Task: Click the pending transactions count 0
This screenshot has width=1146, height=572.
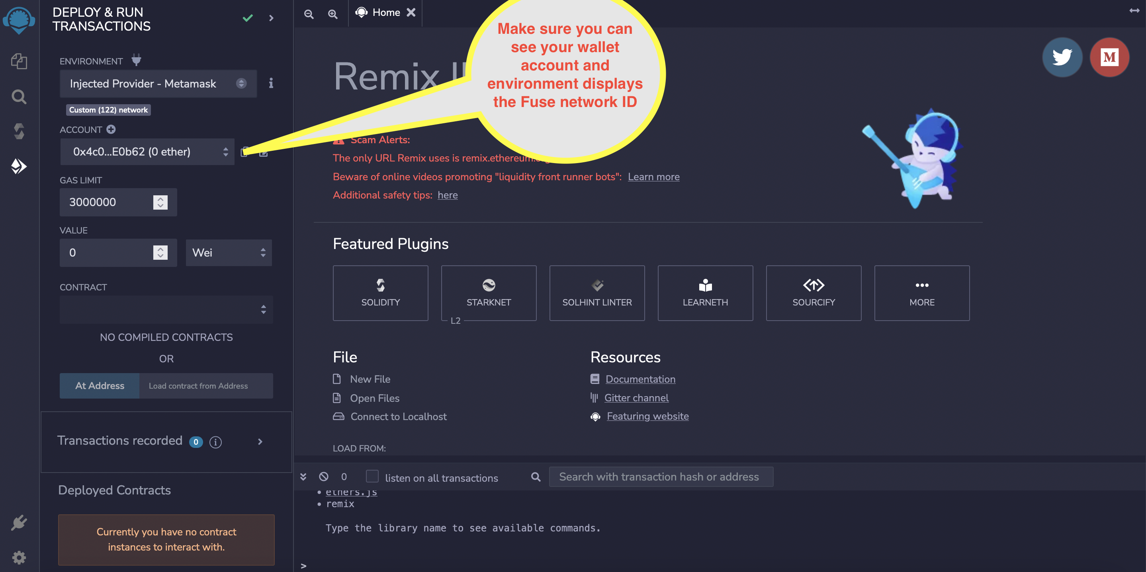Action: point(344,477)
